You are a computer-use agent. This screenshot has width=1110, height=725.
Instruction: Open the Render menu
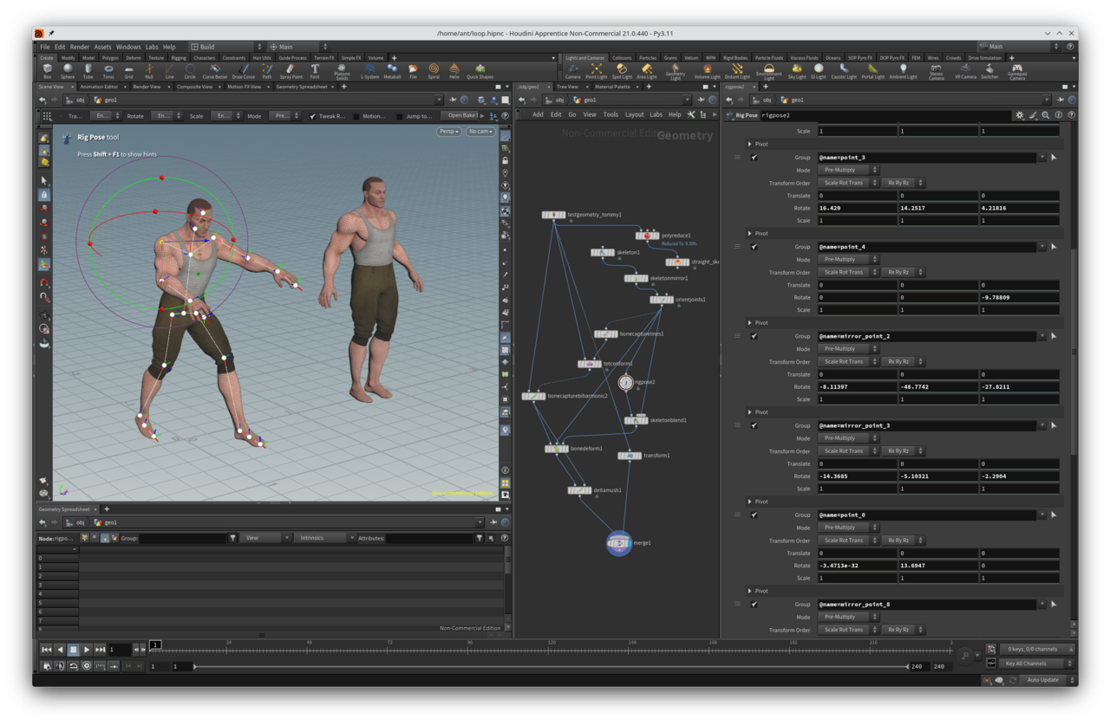coord(80,47)
